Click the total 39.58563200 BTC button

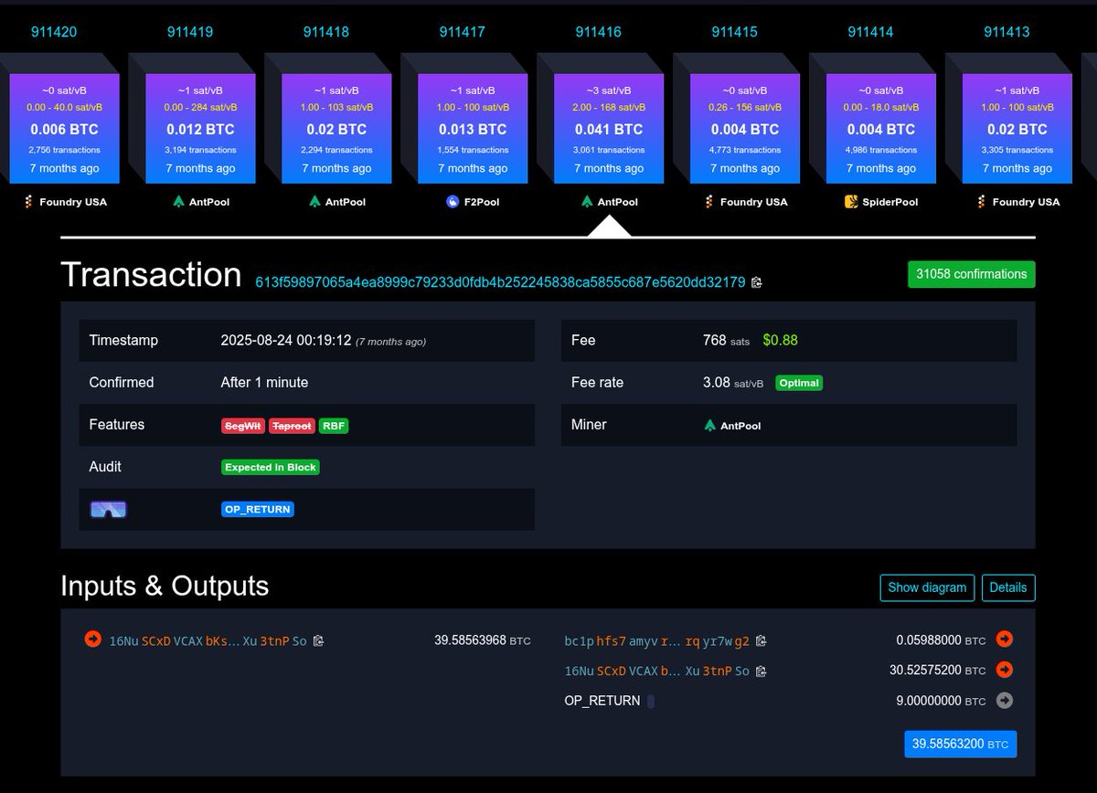[960, 744]
